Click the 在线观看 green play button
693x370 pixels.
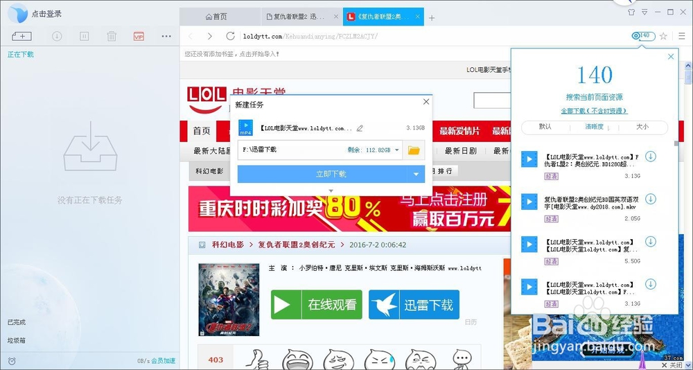(x=317, y=305)
